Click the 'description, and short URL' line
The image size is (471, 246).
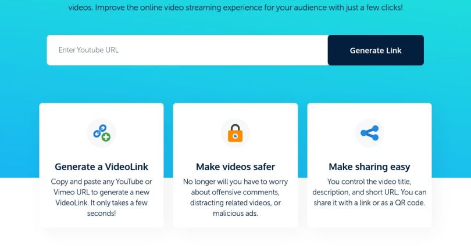[x=369, y=192]
